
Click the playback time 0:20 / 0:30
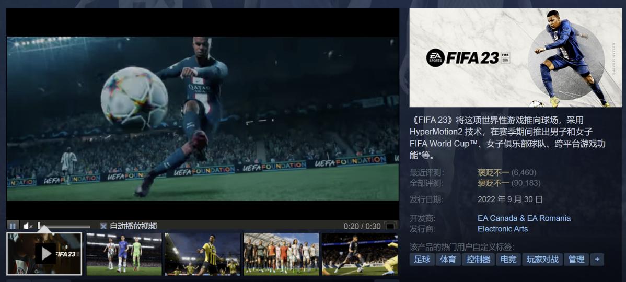pos(362,226)
